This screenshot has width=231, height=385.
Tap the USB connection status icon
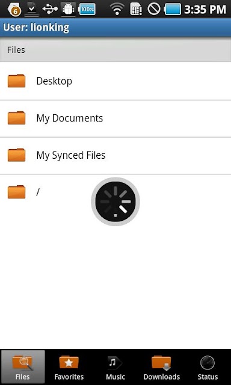(50, 9)
